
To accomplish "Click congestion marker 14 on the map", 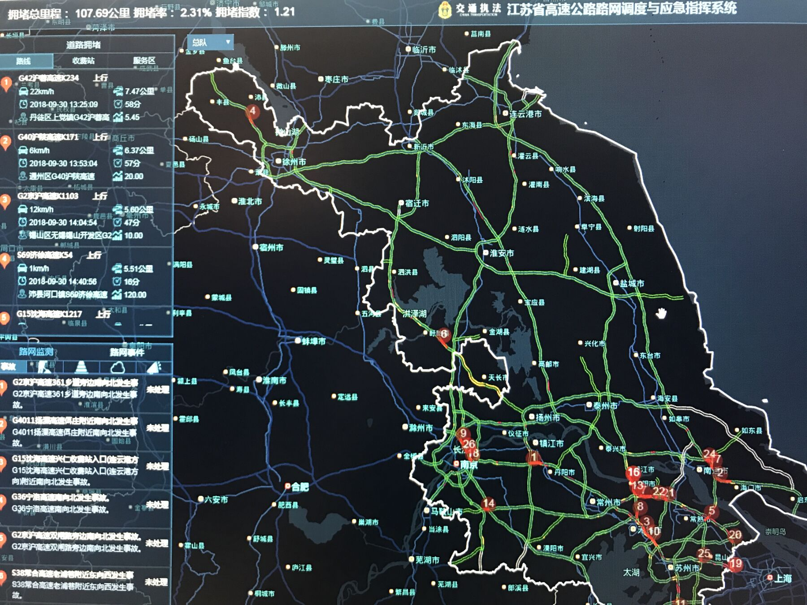I will tap(488, 504).
